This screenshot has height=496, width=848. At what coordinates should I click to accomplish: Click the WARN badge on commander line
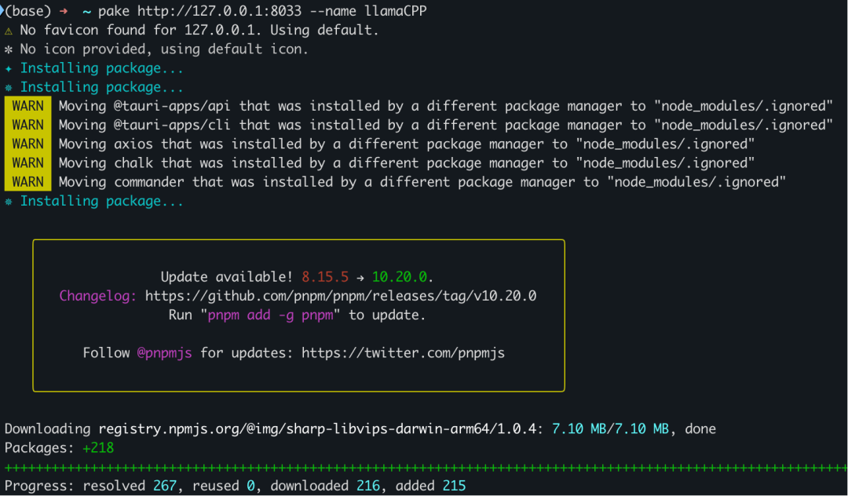coord(27,181)
